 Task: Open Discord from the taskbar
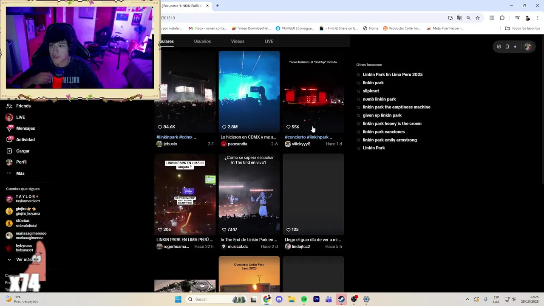point(279,299)
